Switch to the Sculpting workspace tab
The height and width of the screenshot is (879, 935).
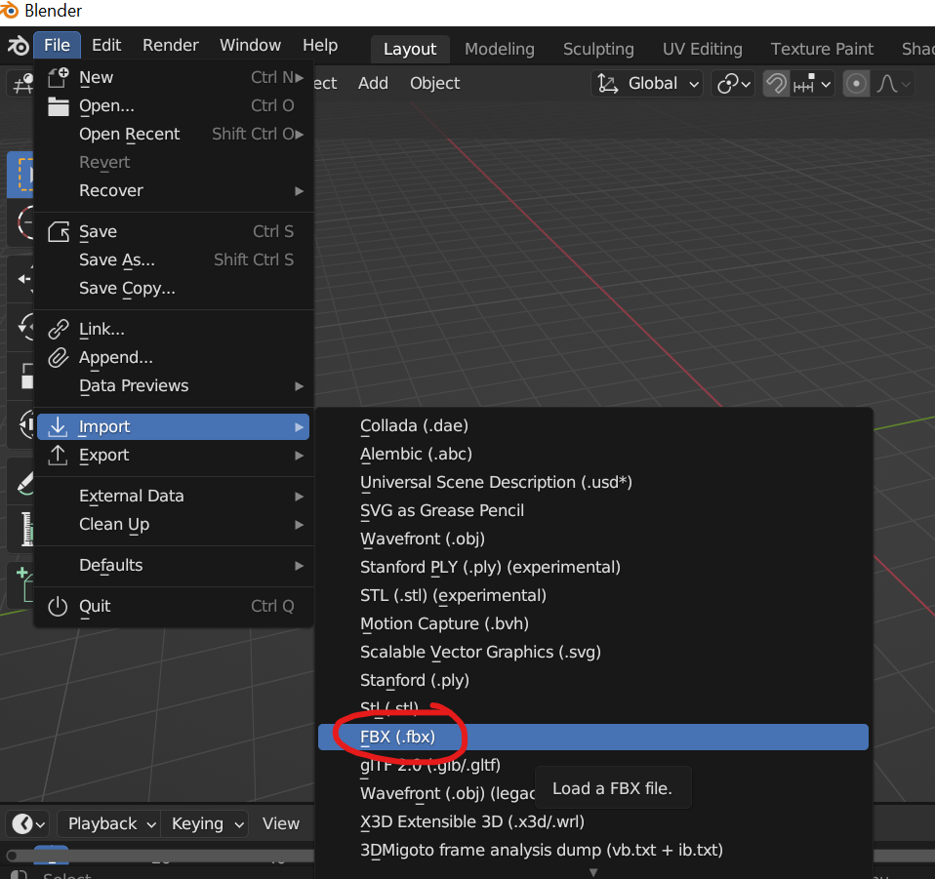[598, 49]
